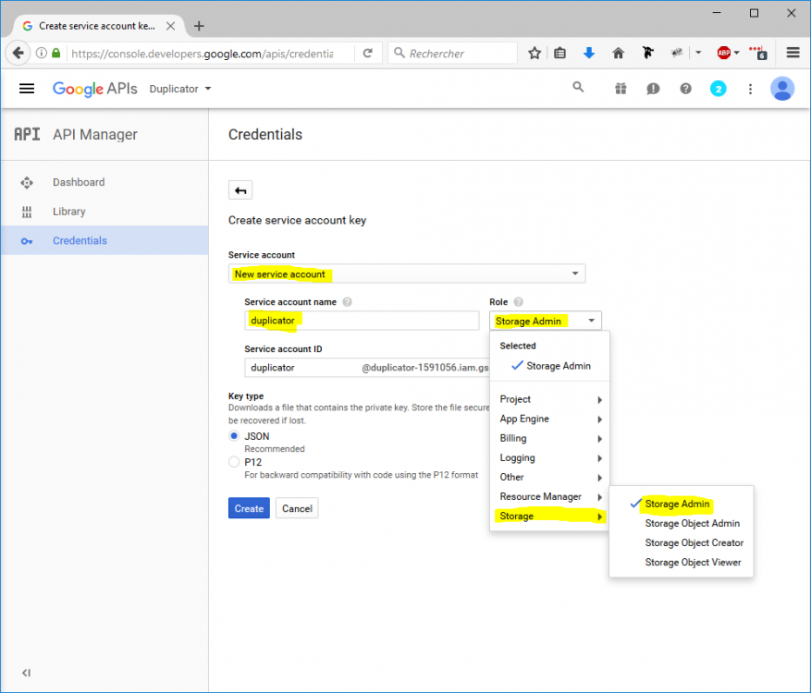Click the Service account name field
Viewport: 811px width, 693px height.
(362, 321)
